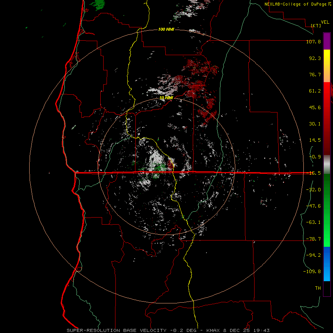Click the TH legend label
The width and height of the screenshot is (333, 333).
(318, 288)
